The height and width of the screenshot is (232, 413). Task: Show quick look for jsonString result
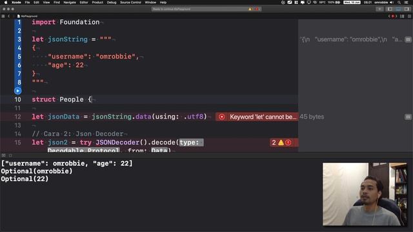(408, 39)
